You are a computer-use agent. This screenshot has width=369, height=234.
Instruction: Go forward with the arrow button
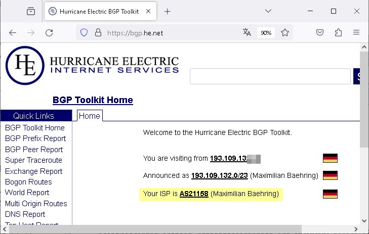31,33
